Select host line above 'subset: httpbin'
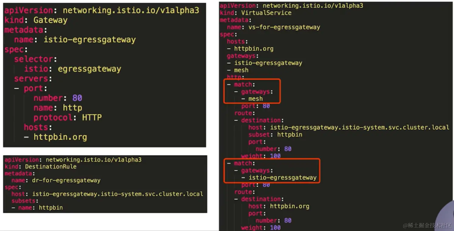Screen dimensions: 454x231 tap(349, 128)
